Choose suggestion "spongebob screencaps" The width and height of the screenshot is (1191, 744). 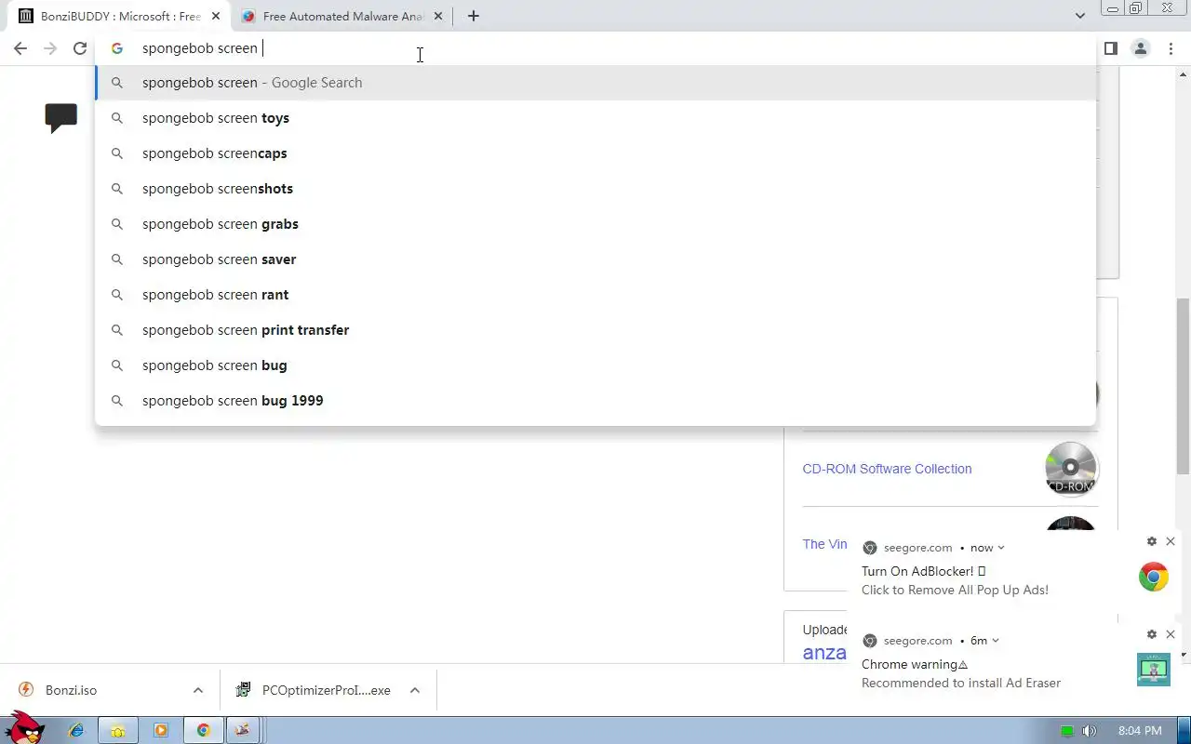point(595,153)
